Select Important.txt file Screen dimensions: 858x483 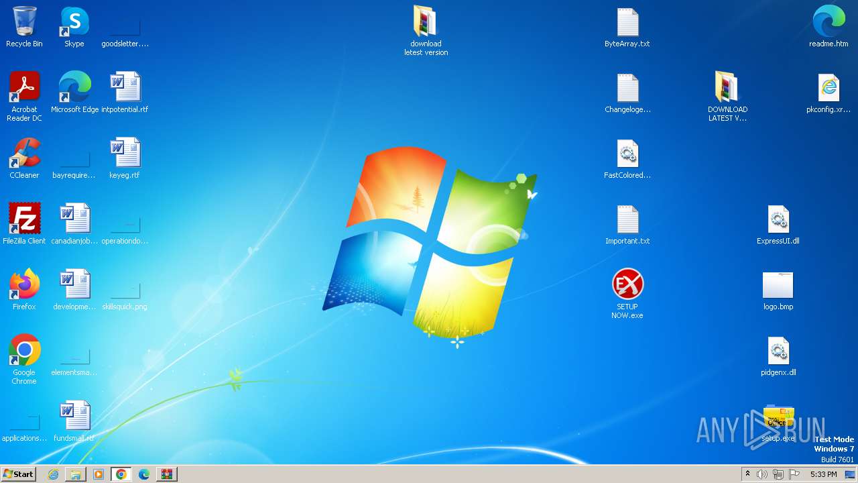pos(627,224)
